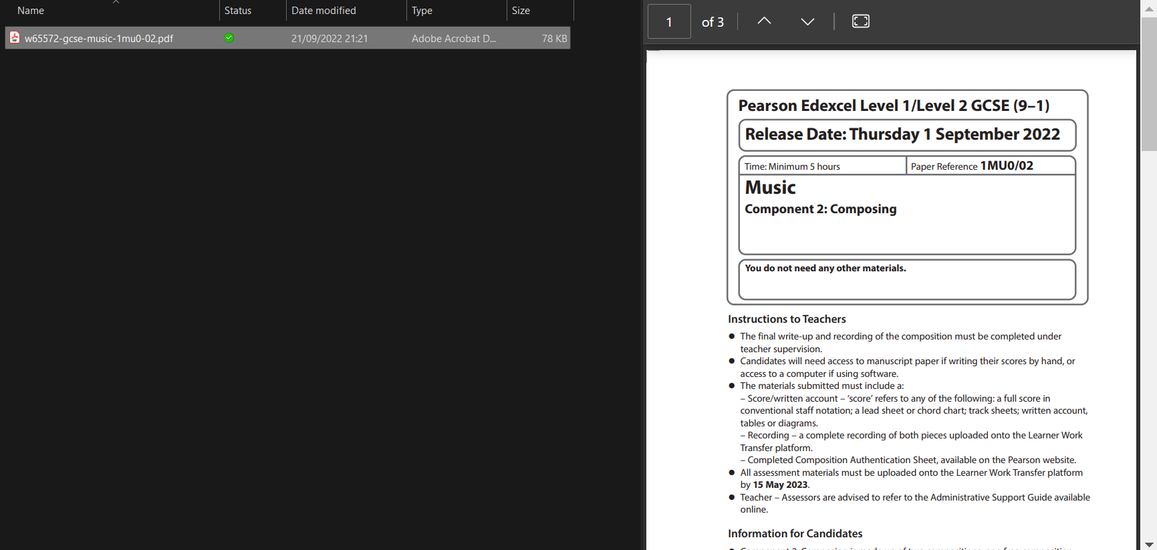Click the 'of 3' page count label
The width and height of the screenshot is (1157, 550).
(713, 22)
